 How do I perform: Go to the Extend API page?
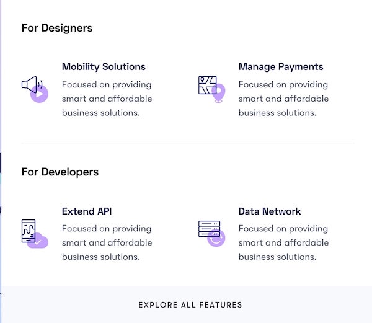point(87,211)
